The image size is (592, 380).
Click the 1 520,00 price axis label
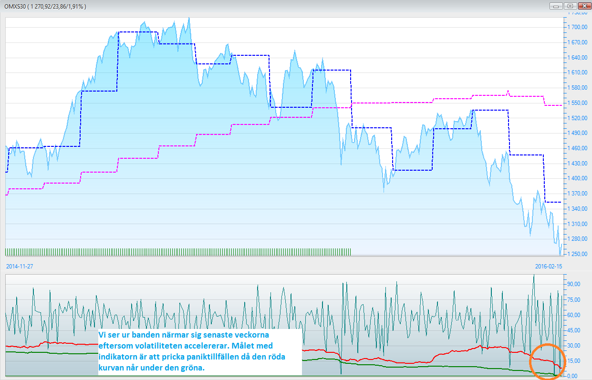coord(577,118)
